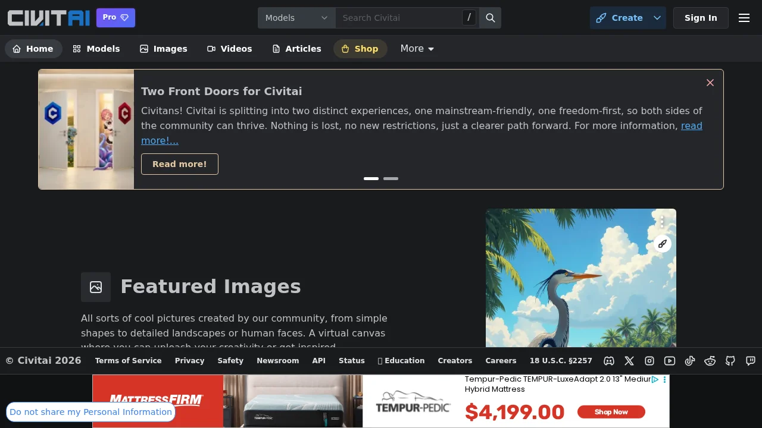The width and height of the screenshot is (762, 428).
Task: Click the Search Civitai input field
Action: pyautogui.click(x=393, y=18)
